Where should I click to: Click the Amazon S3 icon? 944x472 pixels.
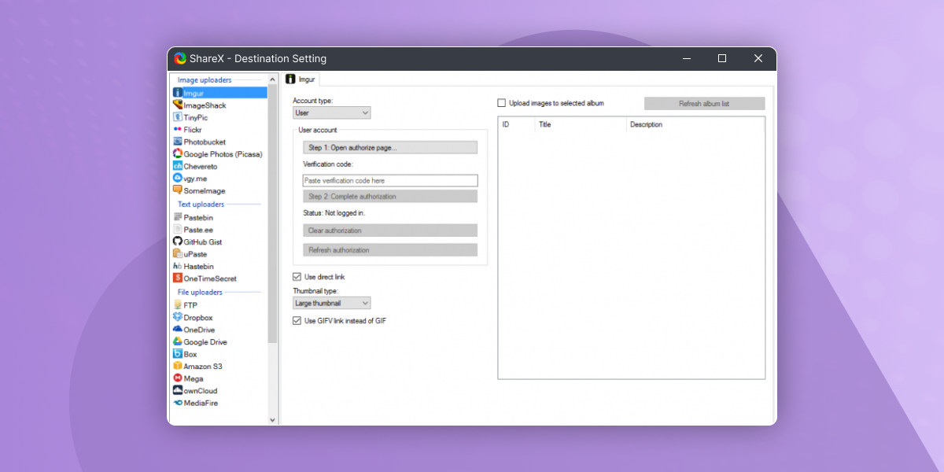pos(178,367)
